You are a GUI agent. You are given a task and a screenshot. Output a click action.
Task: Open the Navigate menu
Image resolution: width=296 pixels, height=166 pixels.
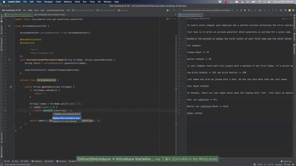pos(48,2)
